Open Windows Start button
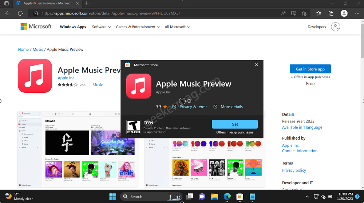Screen dimensions: 364x203 tap(112, 196)
